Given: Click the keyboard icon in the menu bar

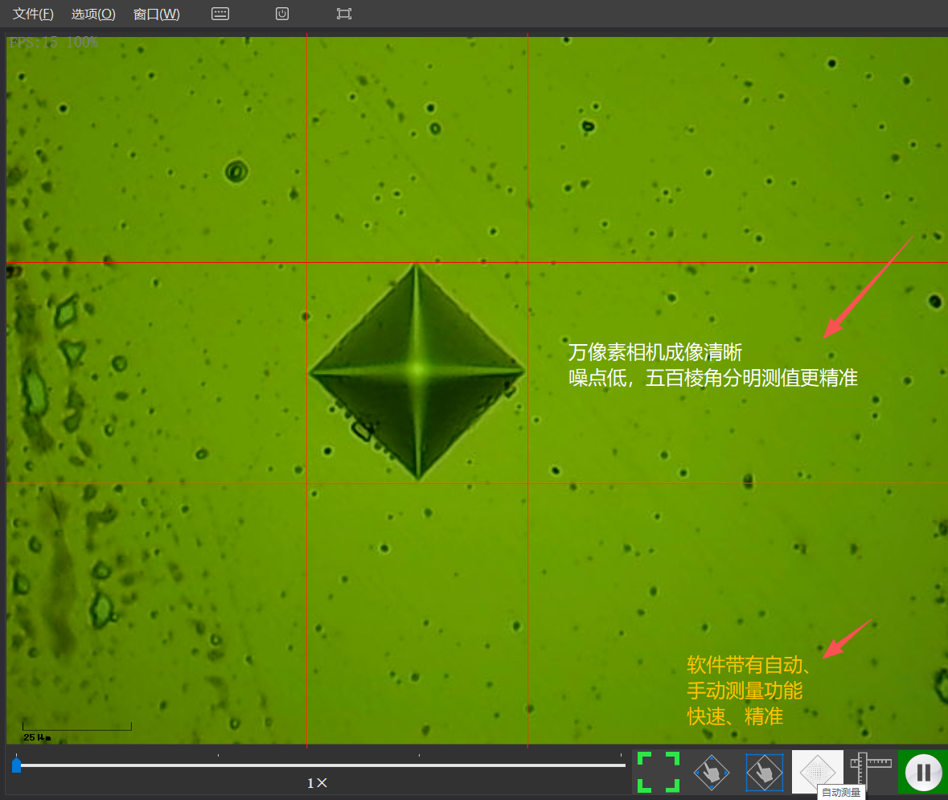Looking at the screenshot, I should [x=220, y=14].
